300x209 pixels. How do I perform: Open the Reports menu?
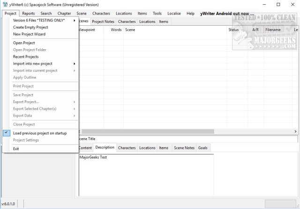[x=29, y=14]
